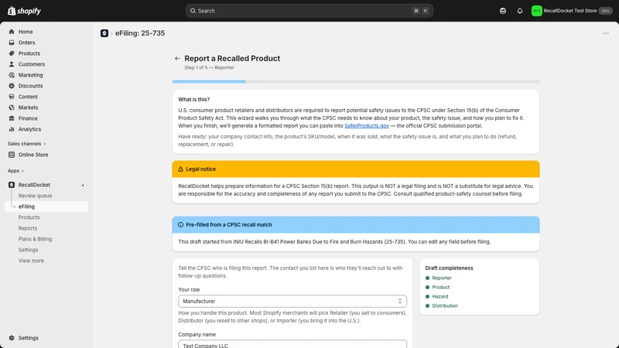Open the three-dot more actions menu
Viewport: 619px width, 348px height.
pyautogui.click(x=606, y=33)
